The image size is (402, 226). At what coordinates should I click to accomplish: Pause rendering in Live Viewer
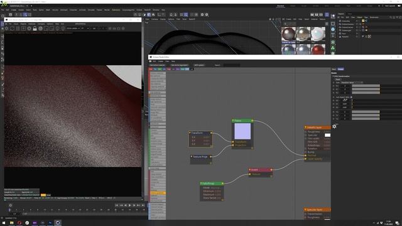(18, 28)
